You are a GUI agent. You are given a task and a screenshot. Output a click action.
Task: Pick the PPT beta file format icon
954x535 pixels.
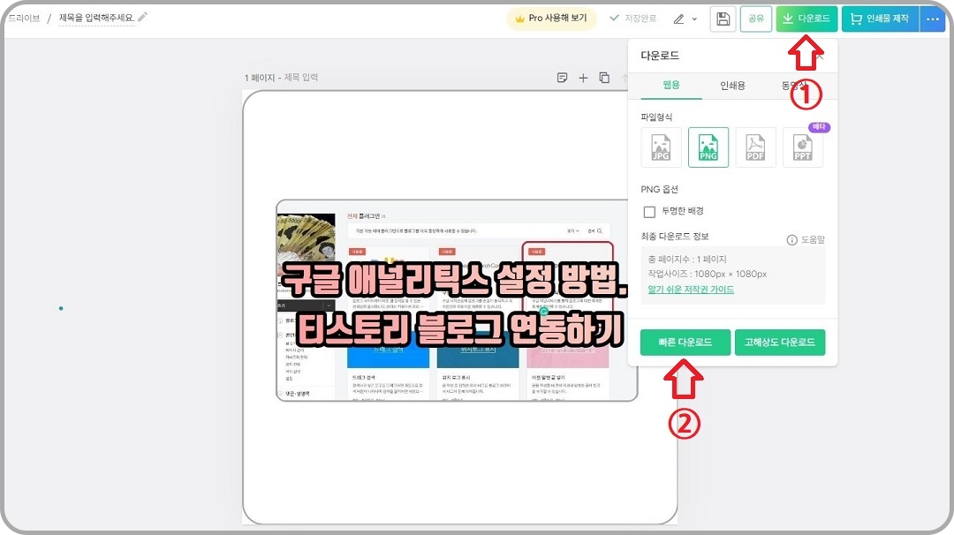pyautogui.click(x=802, y=147)
